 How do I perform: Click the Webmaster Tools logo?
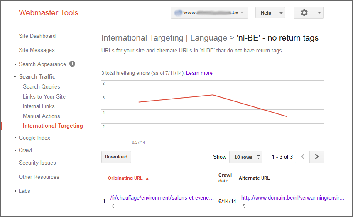49,12
